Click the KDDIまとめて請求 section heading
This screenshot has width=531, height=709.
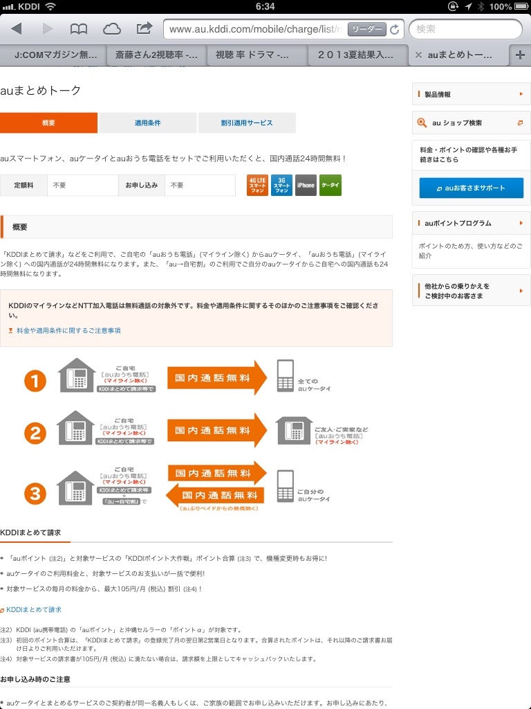pos(30,532)
